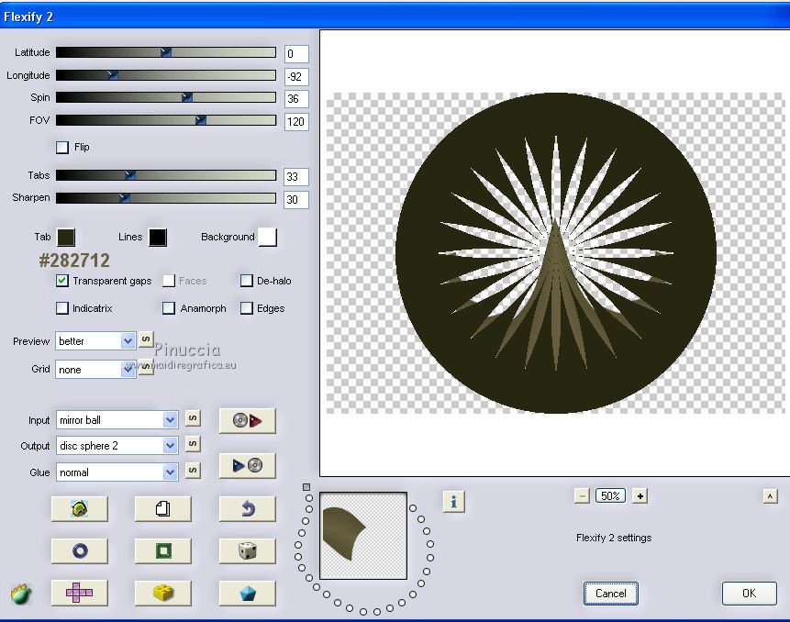The width and height of the screenshot is (790, 622).
Task: Click the OK button
Action: point(750,594)
